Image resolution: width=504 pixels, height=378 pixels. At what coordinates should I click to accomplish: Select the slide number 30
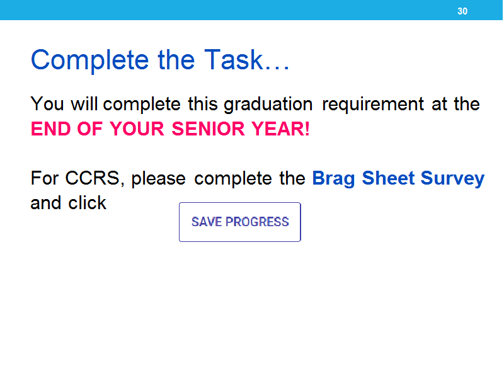[x=462, y=11]
